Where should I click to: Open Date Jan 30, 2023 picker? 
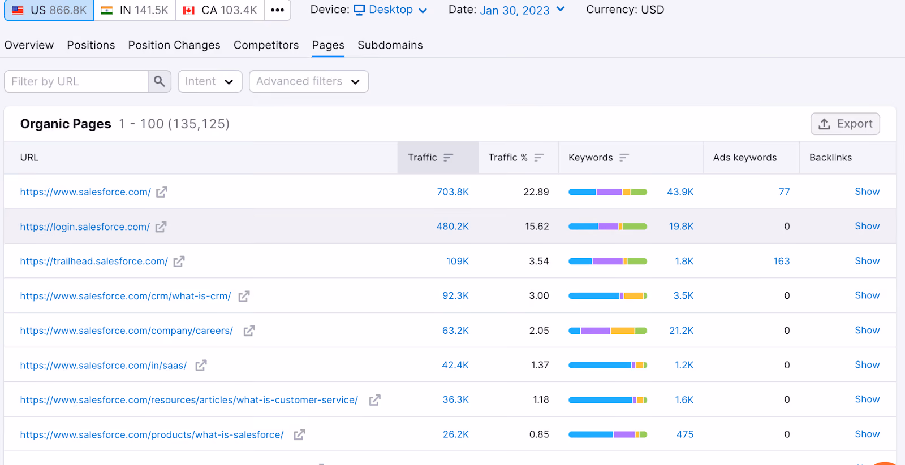(522, 10)
